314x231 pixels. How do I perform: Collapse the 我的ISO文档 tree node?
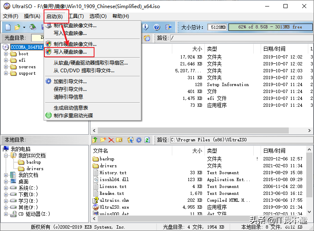point(6,155)
